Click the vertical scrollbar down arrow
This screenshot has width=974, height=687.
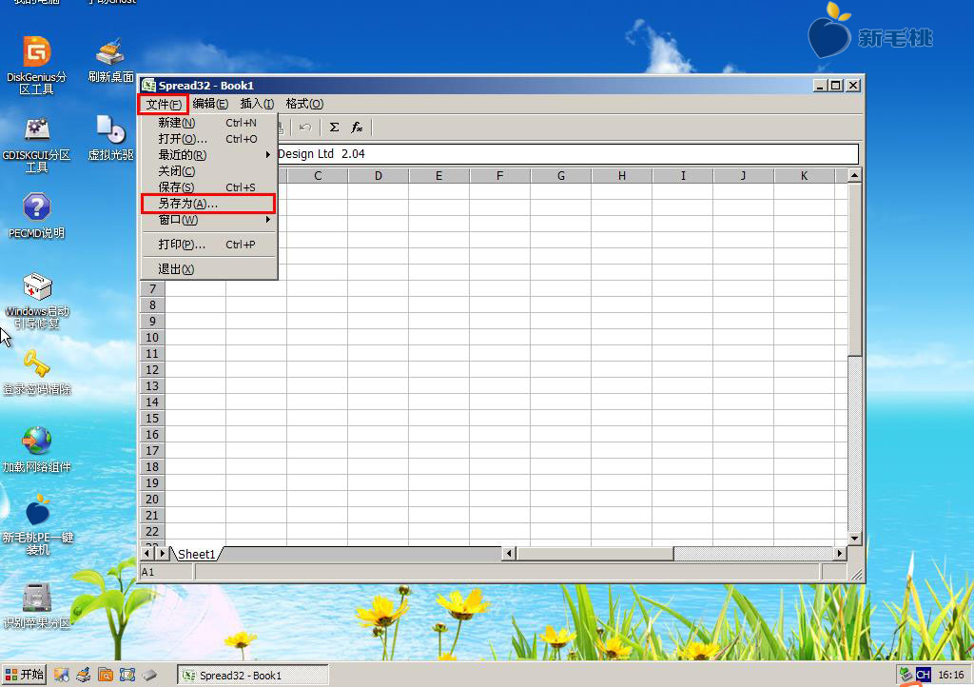[855, 539]
